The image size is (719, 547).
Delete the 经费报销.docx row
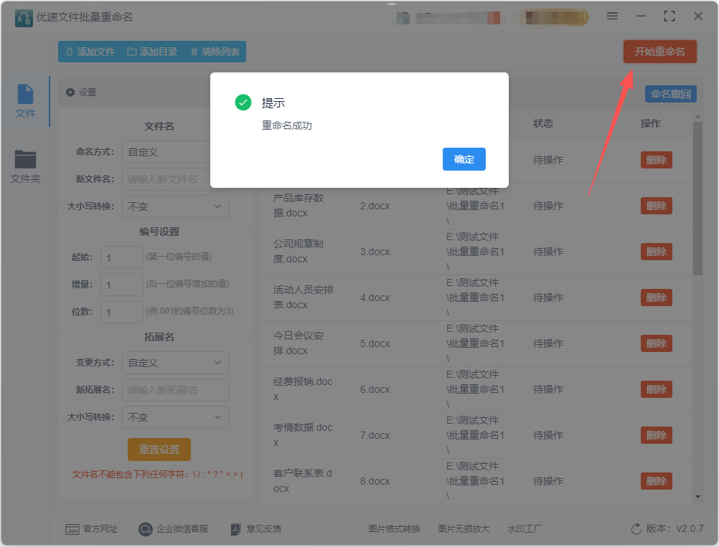pos(656,389)
